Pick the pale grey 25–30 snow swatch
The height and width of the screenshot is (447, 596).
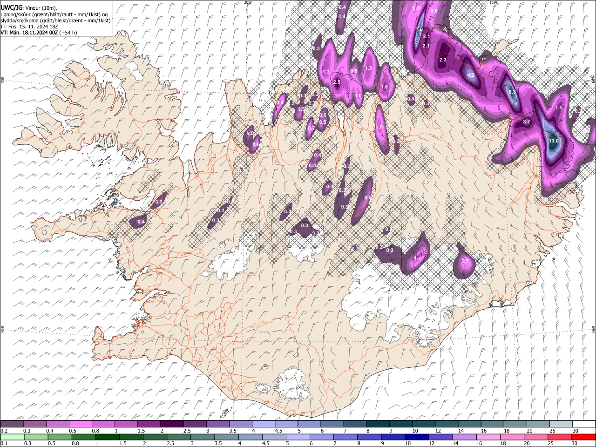coord(561,424)
